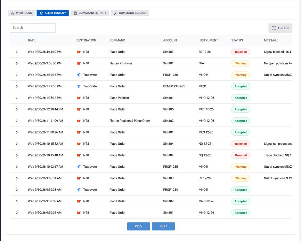This screenshot has width=301, height=241.
Task: Expand the 12:20:44 PM alert row
Action: [x=17, y=109]
